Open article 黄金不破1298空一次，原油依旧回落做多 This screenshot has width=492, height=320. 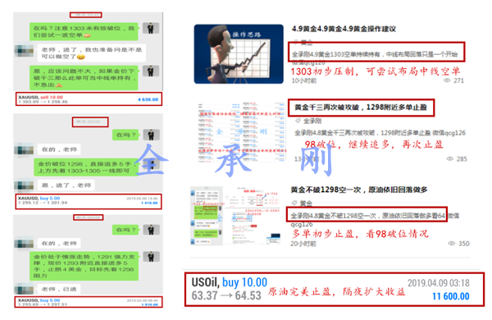[358, 190]
